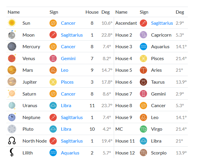
Task: Click the North Node symbol icon
Action: 12,141
